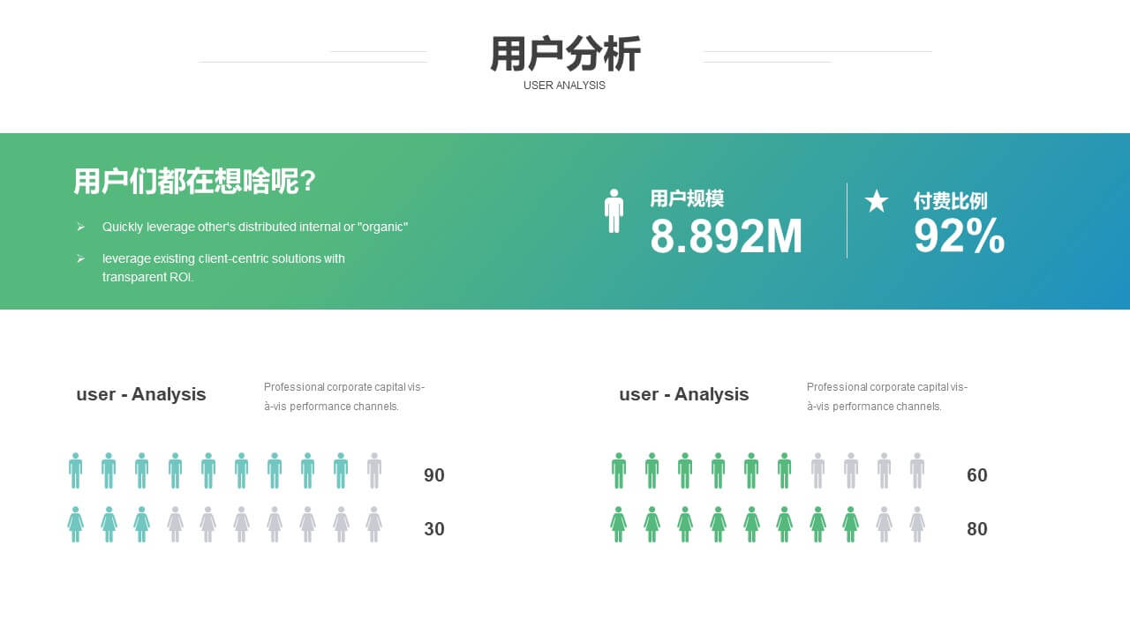Select the slide title 用户分析

(x=565, y=54)
